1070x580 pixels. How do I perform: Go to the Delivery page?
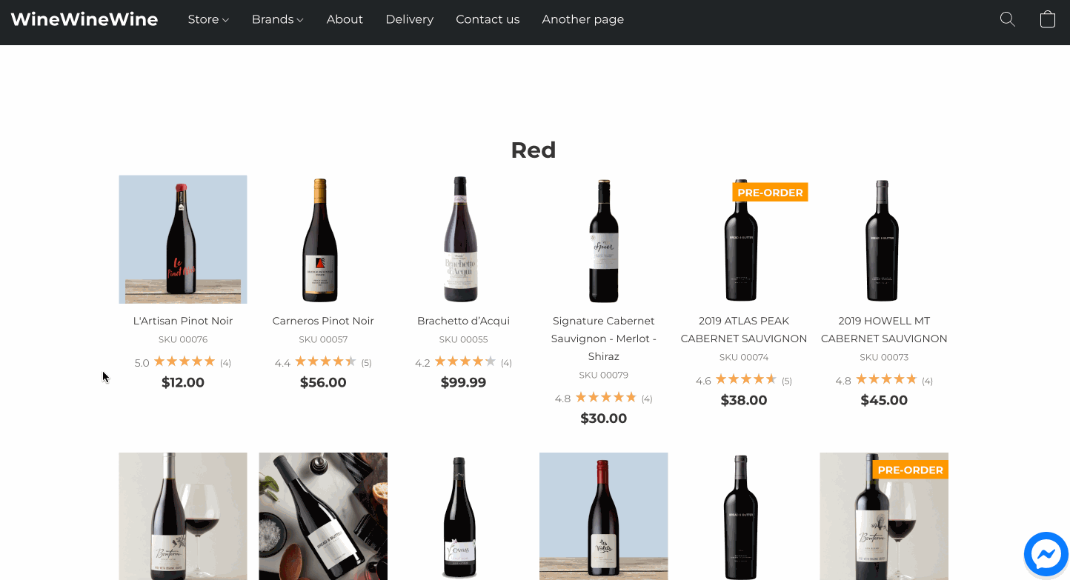409,19
